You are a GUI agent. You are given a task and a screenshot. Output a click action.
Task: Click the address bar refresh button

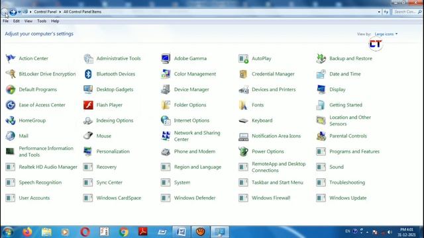(x=386, y=12)
